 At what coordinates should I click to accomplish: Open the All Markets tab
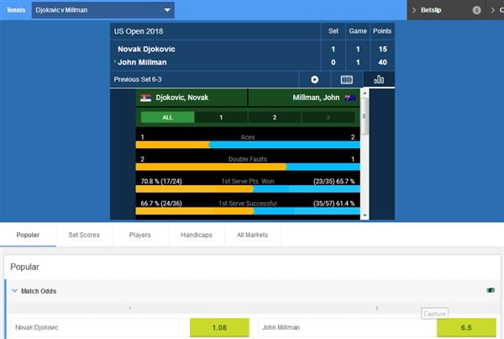(252, 235)
